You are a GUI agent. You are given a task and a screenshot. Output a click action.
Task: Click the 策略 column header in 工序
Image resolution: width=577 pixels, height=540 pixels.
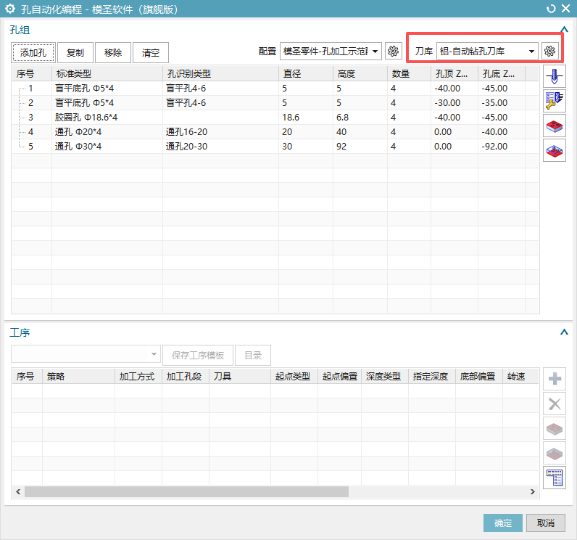pos(78,376)
